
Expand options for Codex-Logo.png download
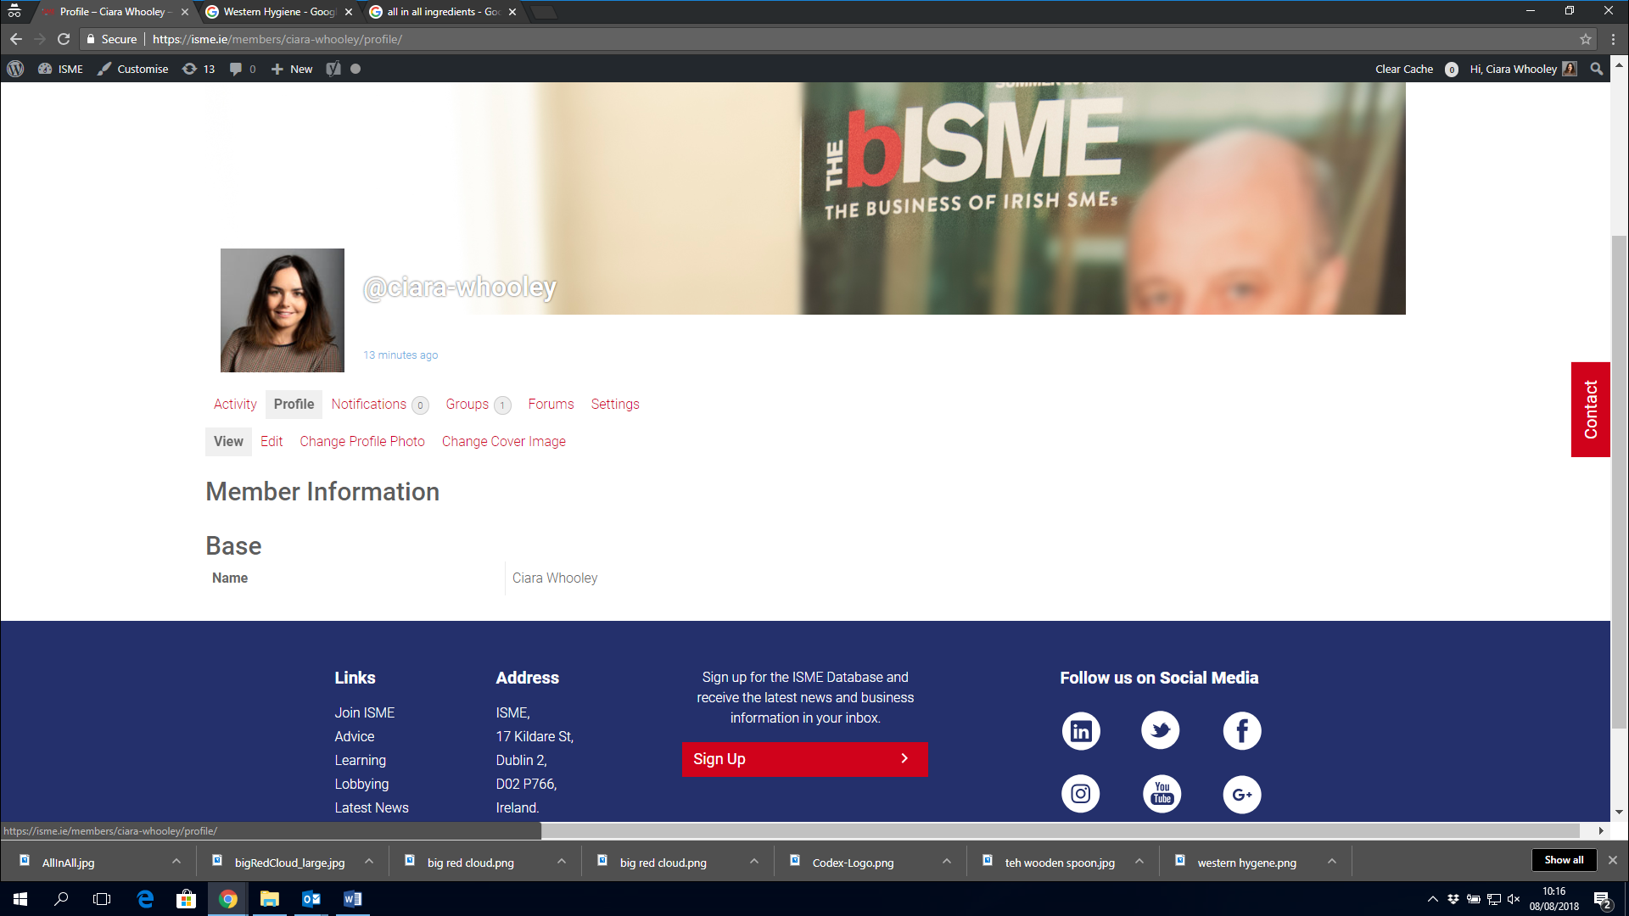click(x=947, y=861)
